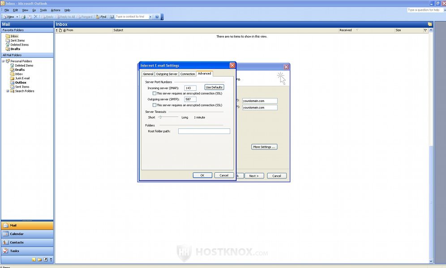Click the Incoming server (IMAP) port field

tap(190, 88)
